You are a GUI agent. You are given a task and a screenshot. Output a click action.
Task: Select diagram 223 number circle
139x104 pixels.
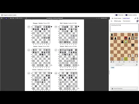click(x=29, y=27)
